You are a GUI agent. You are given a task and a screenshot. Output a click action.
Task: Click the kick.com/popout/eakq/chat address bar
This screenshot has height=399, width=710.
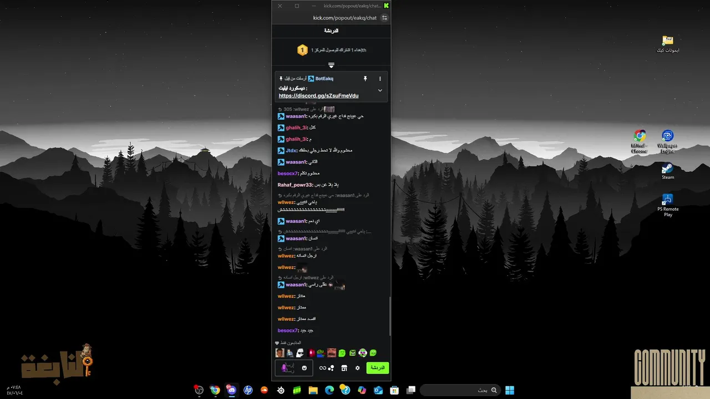tap(344, 18)
